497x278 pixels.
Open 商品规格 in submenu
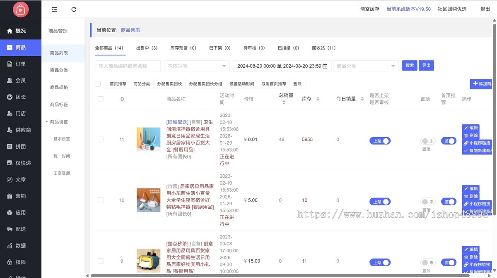coord(59,88)
